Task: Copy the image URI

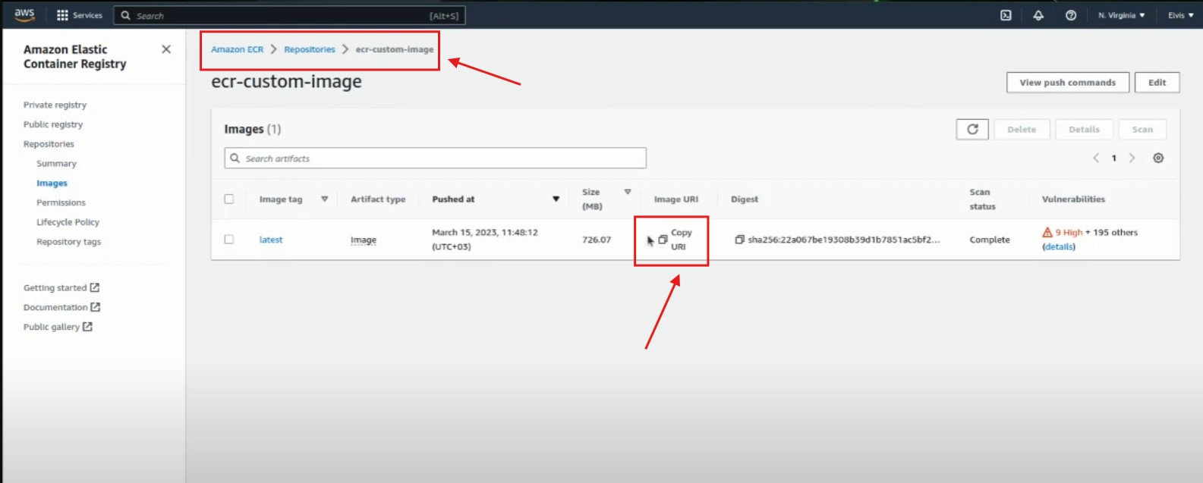Action: click(663, 240)
